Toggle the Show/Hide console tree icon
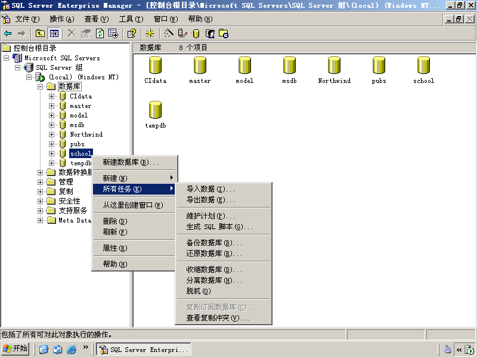This screenshot has height=358, width=477. tap(54, 33)
